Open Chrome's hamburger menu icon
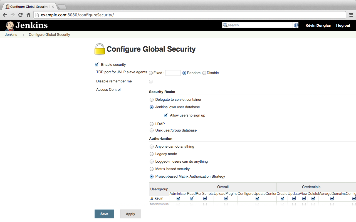Screen dimensions: 356x222 tap(351, 15)
